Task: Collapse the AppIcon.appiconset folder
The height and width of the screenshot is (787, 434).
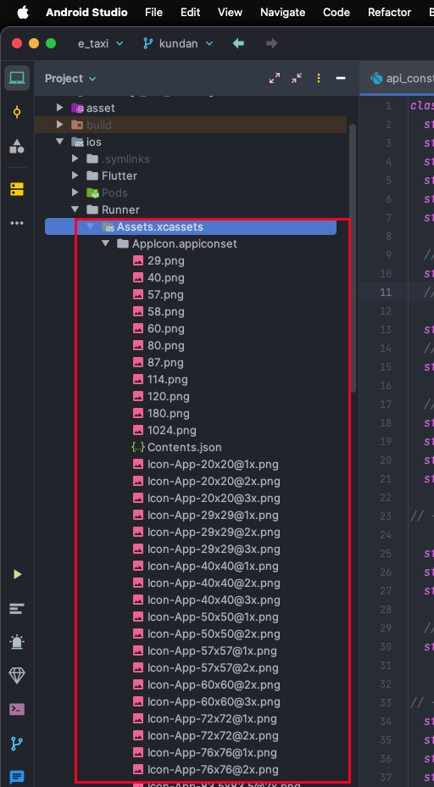Action: (105, 243)
